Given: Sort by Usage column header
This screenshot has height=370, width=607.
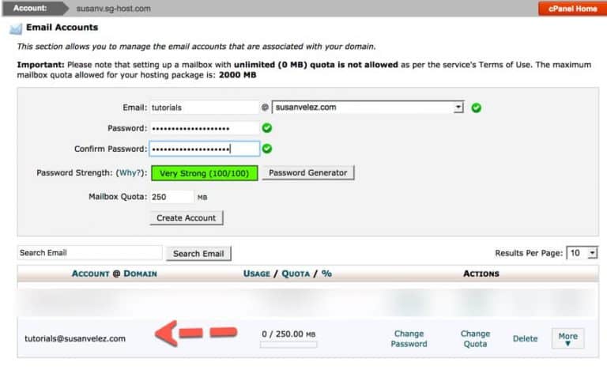Looking at the screenshot, I should pyautogui.click(x=257, y=274).
